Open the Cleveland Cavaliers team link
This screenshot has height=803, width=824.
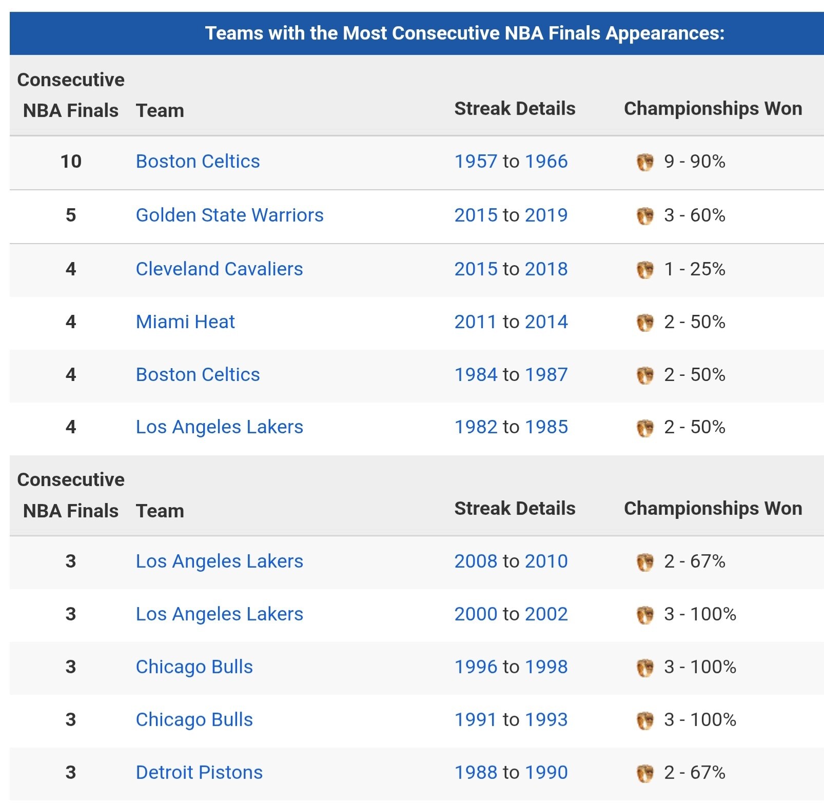pos(219,269)
